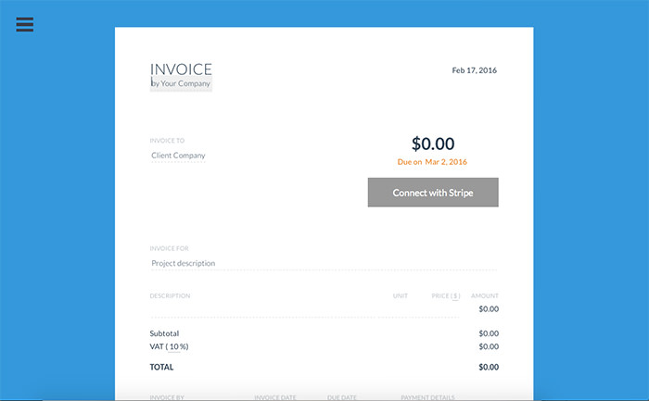
Task: Click the TOTAL row $0.00 value
Action: pos(489,367)
